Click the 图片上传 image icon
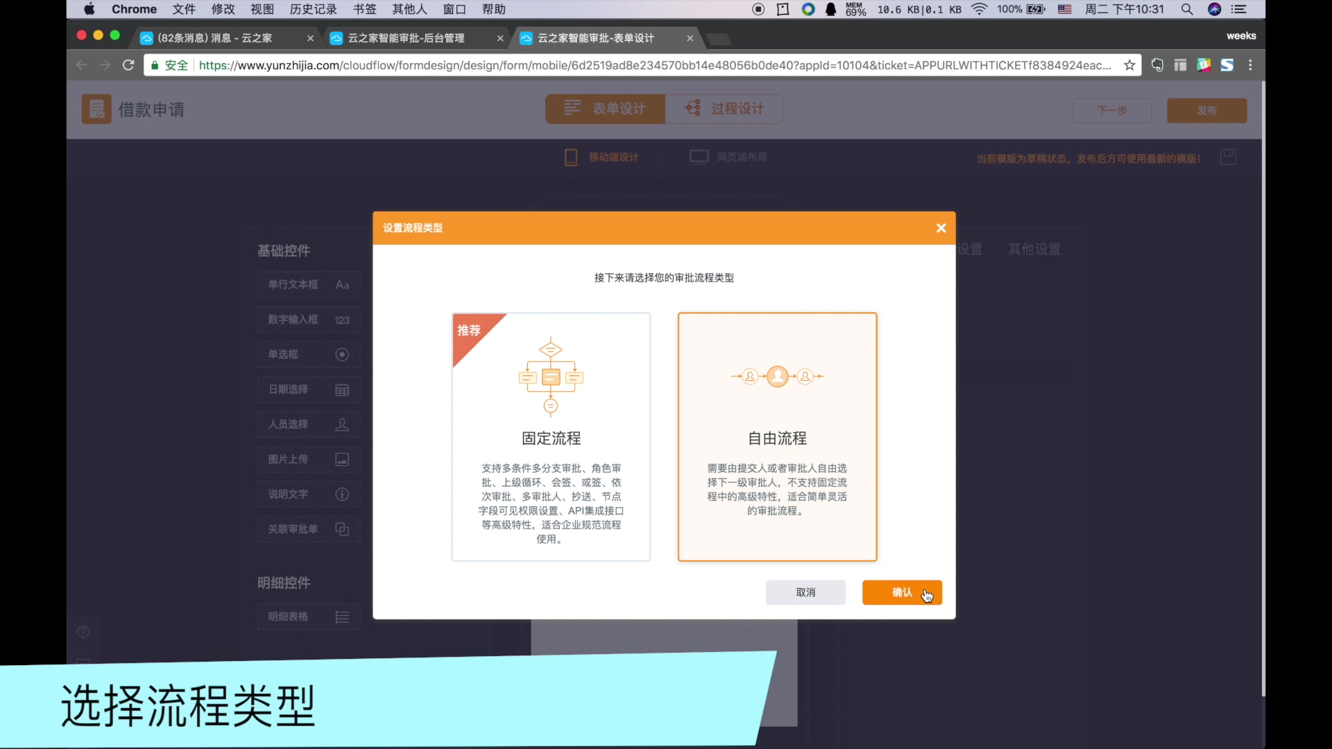Viewport: 1332px width, 749px height. 342,459
